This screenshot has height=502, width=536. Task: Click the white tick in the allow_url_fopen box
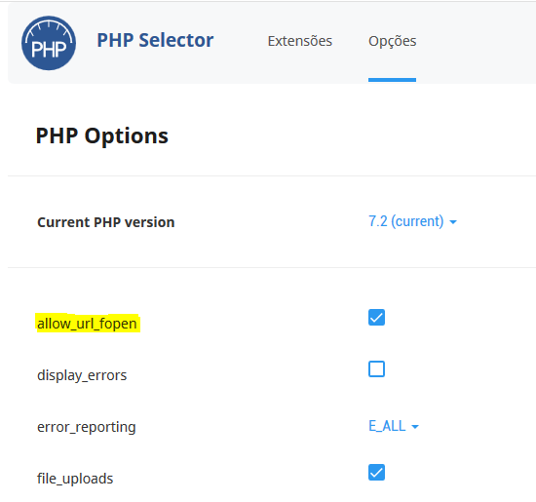click(x=376, y=318)
